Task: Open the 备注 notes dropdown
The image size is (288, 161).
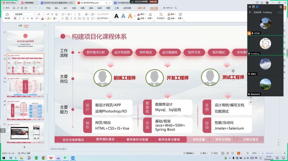Action: pos(204,153)
